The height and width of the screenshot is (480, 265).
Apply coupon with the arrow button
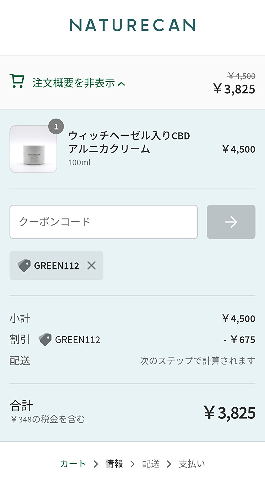(231, 222)
